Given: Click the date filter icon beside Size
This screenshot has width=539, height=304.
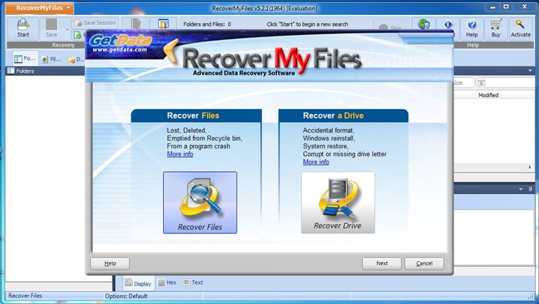Looking at the screenshot, I should 482,83.
